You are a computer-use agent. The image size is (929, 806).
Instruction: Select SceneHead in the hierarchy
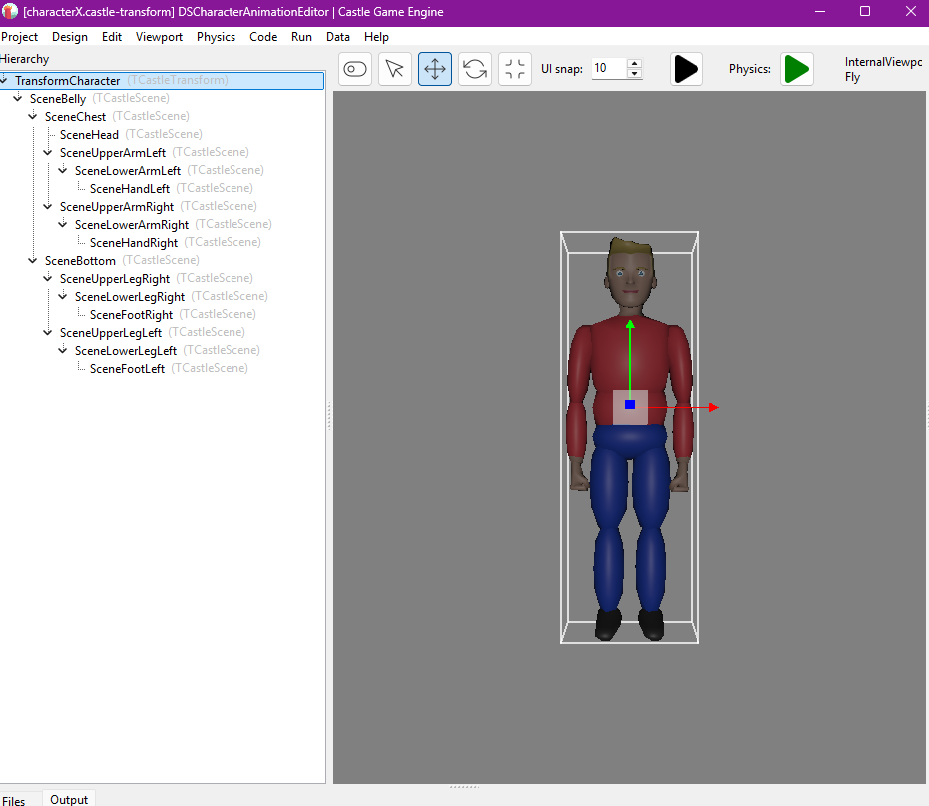89,134
